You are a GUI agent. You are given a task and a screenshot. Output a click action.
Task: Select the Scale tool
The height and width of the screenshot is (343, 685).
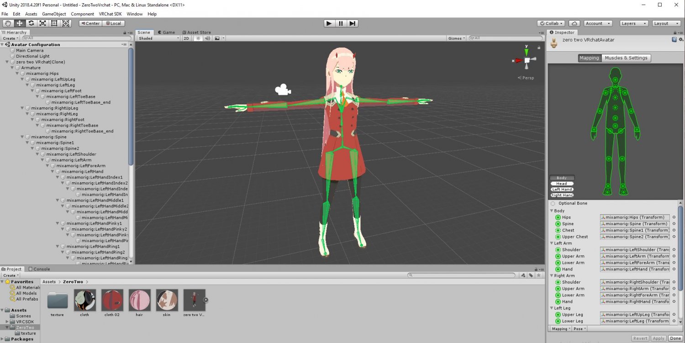click(42, 23)
